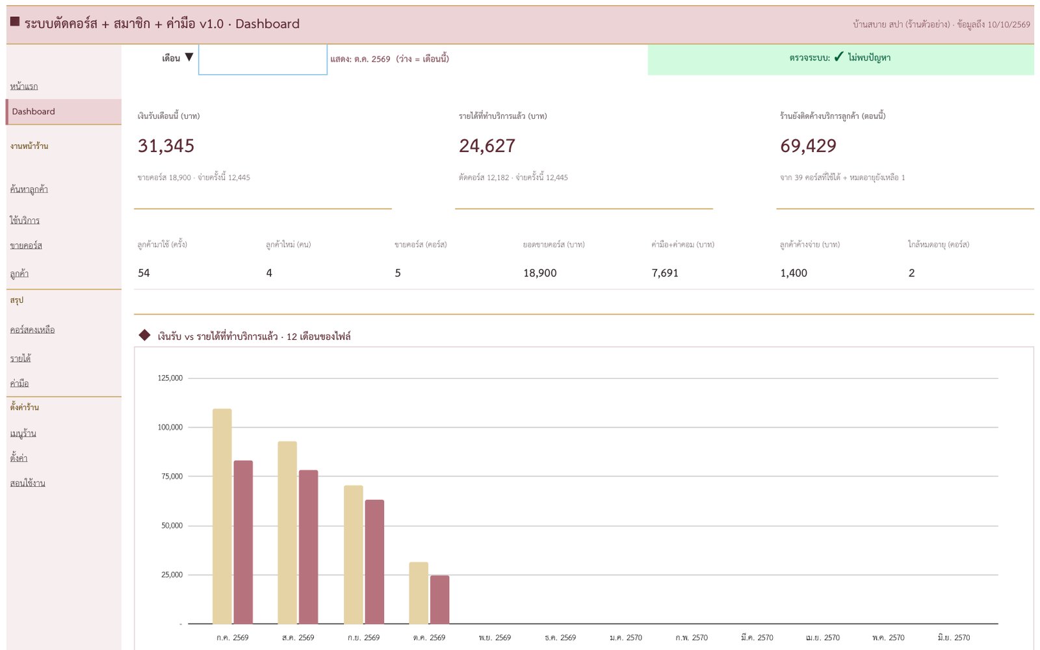Open the ขายคอร์ส sidebar link
Image resolution: width=1040 pixels, height=650 pixels.
coord(26,245)
